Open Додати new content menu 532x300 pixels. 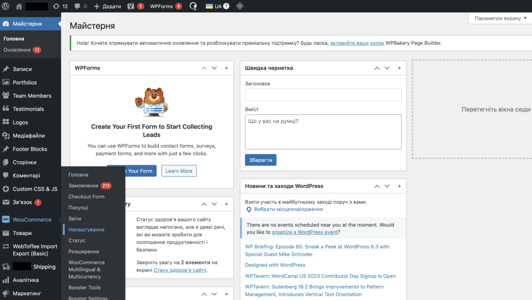click(107, 6)
